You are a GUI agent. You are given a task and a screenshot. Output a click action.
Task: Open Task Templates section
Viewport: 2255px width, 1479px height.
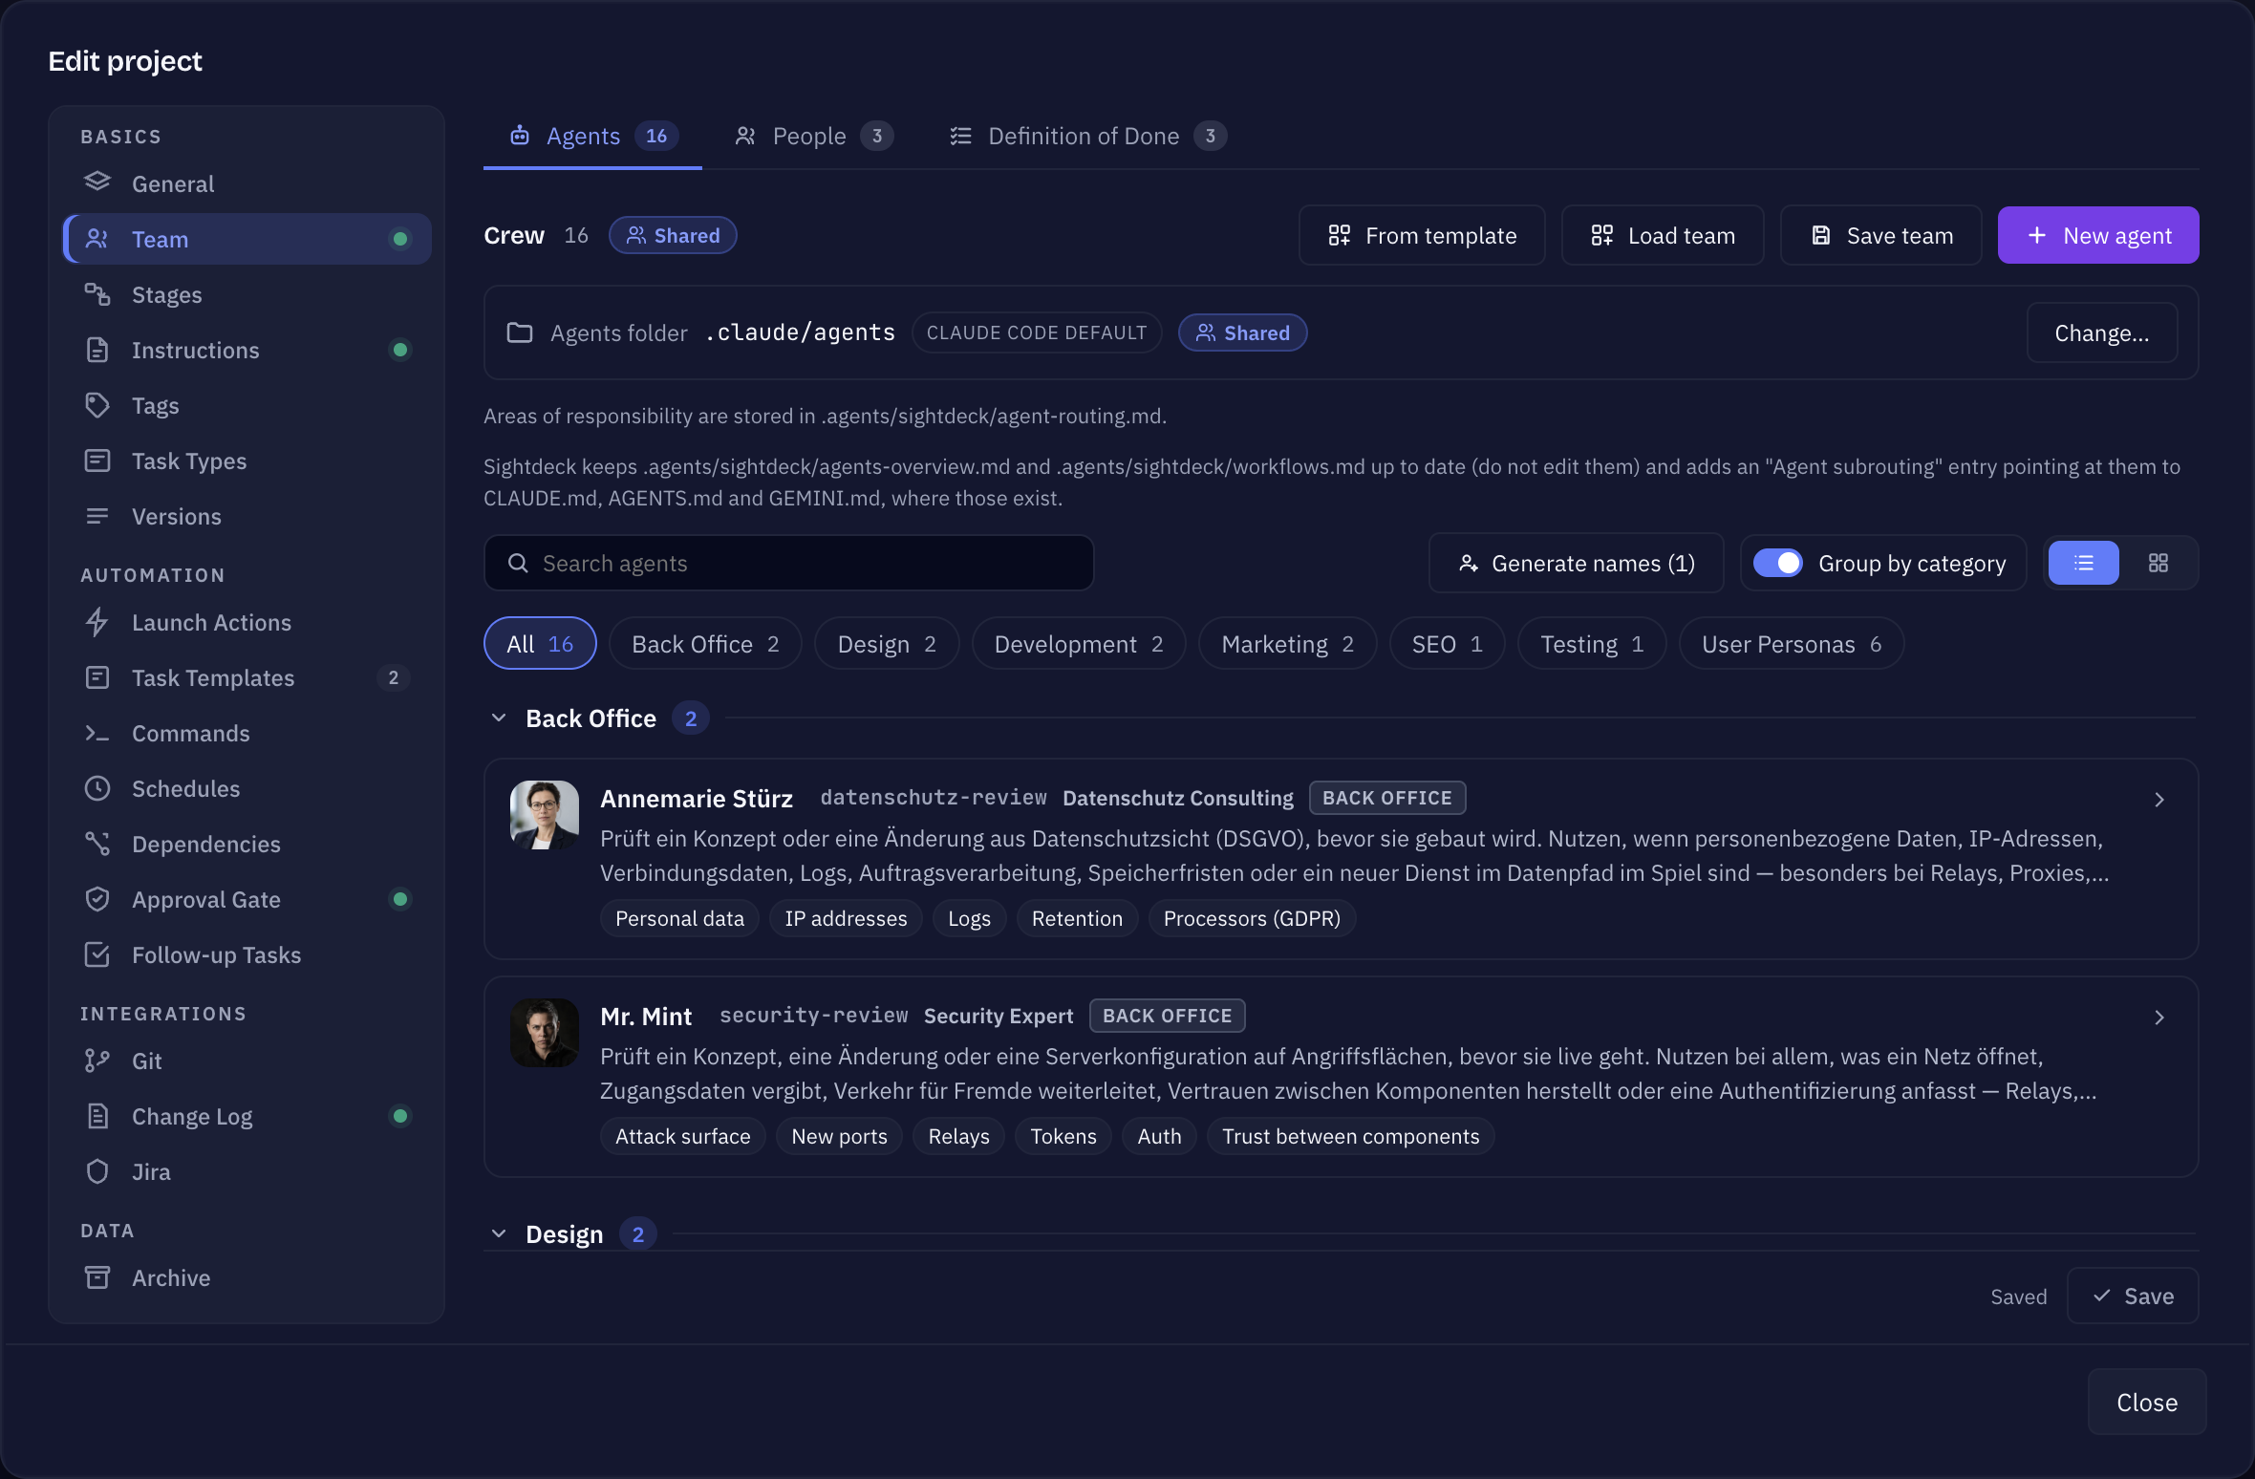(247, 677)
